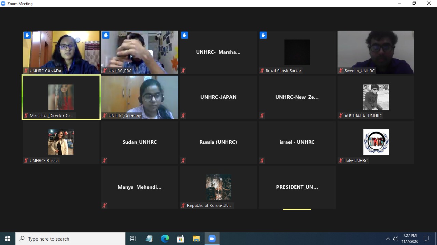Click the raised hand icon on UNHRC CANADA tile

click(x=27, y=35)
